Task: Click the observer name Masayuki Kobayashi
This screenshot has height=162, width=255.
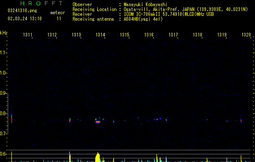Action: point(146,4)
